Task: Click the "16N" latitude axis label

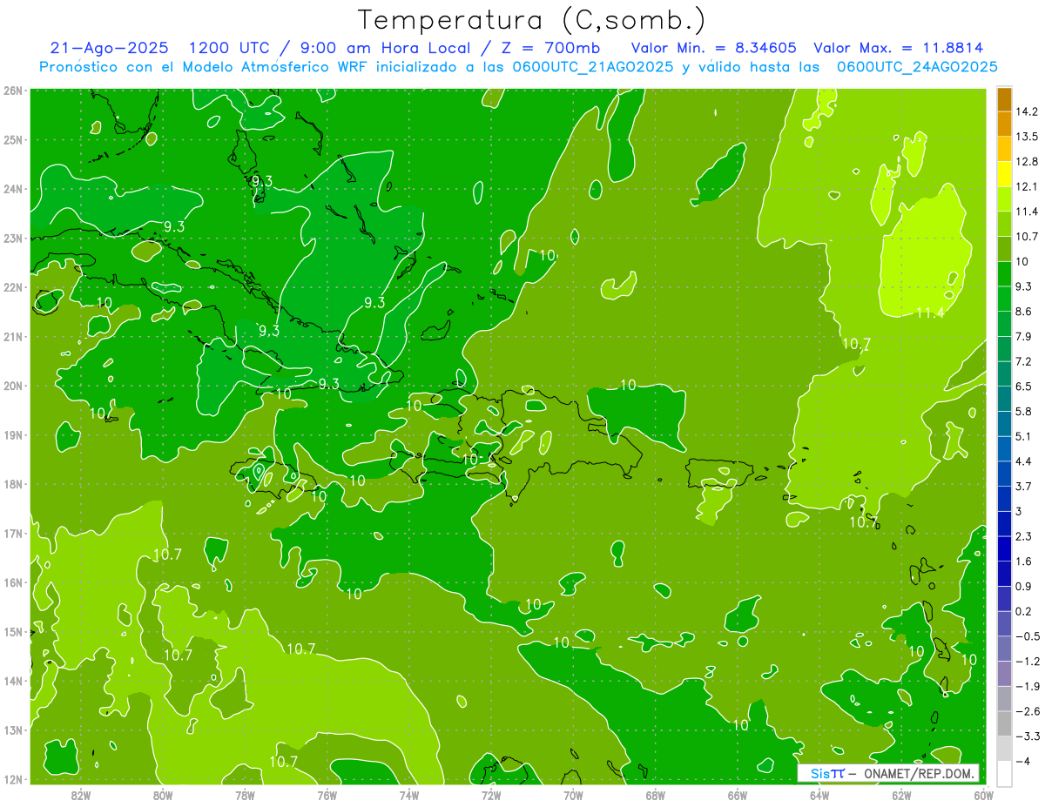Action: click(x=12, y=582)
